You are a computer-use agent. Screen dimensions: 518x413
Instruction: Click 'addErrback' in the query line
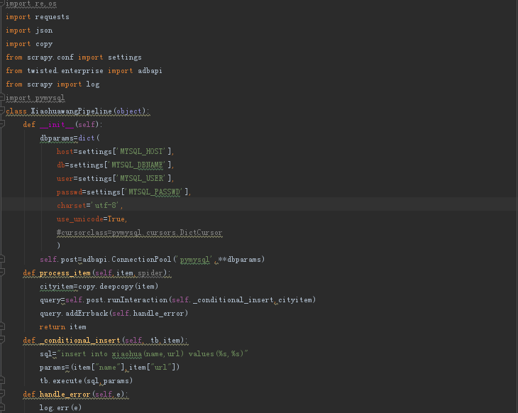point(87,313)
